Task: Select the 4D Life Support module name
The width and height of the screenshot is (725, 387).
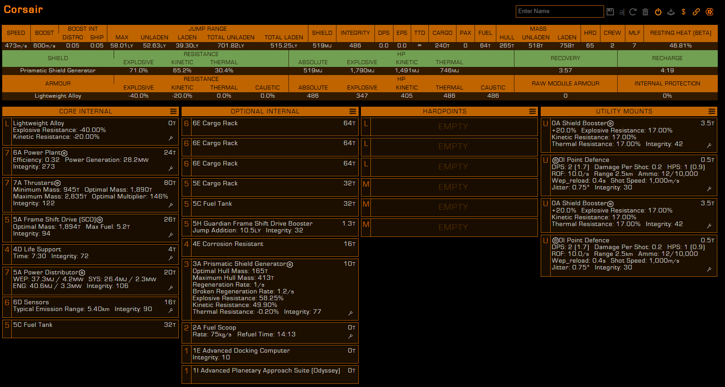Action: click(37, 250)
